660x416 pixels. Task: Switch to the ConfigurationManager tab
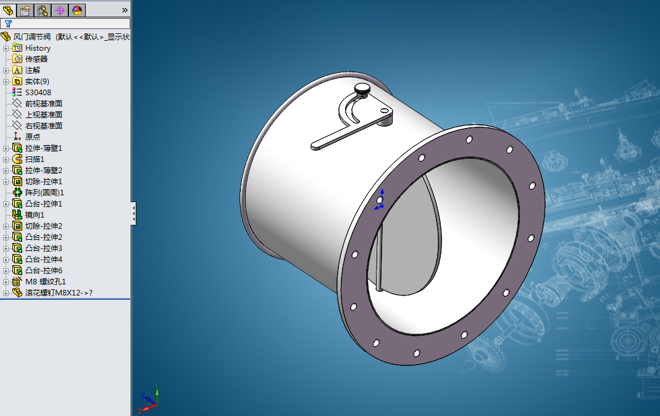coord(43,10)
